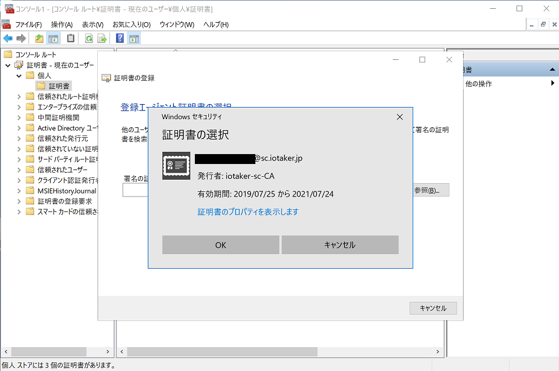
Task: Click the Refresh toolbar icon
Action: pos(89,38)
